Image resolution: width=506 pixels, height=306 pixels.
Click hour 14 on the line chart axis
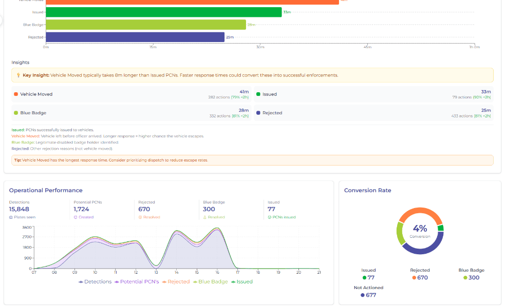tap(177, 273)
